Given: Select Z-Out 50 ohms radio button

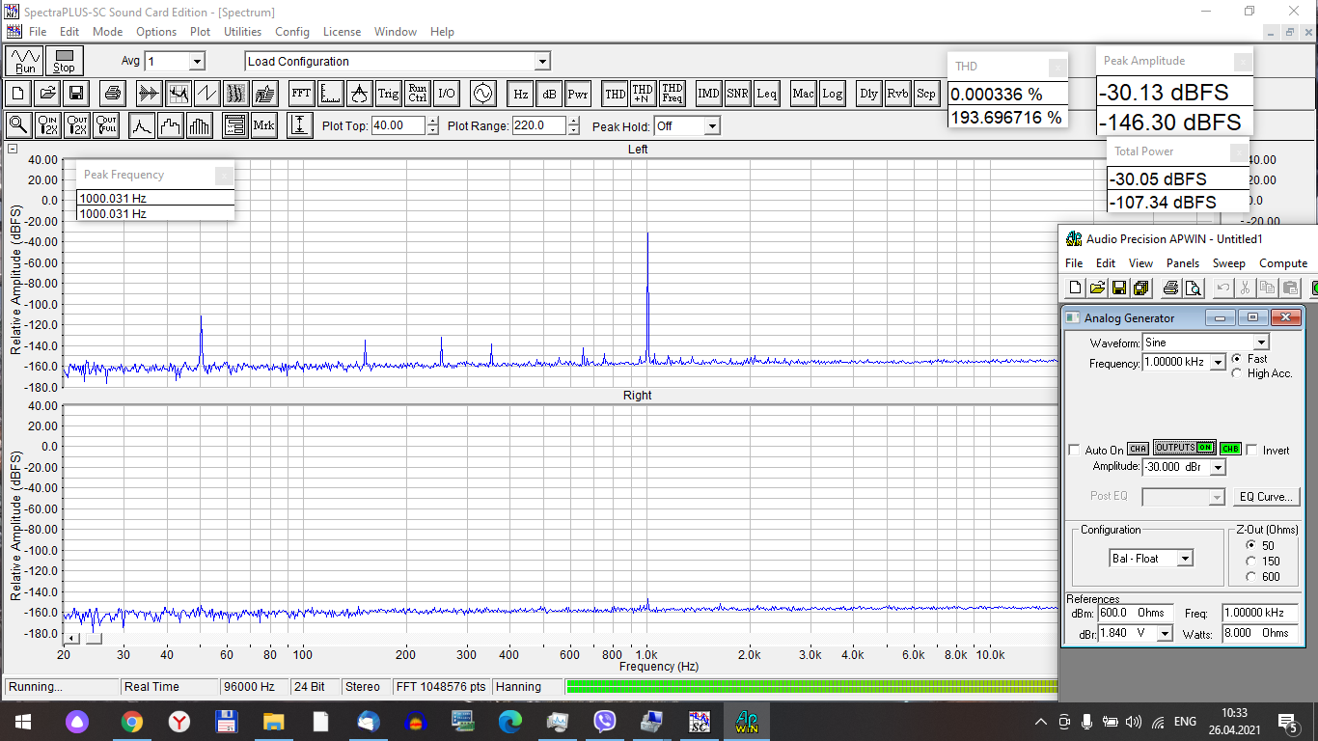Looking at the screenshot, I should (x=1251, y=545).
